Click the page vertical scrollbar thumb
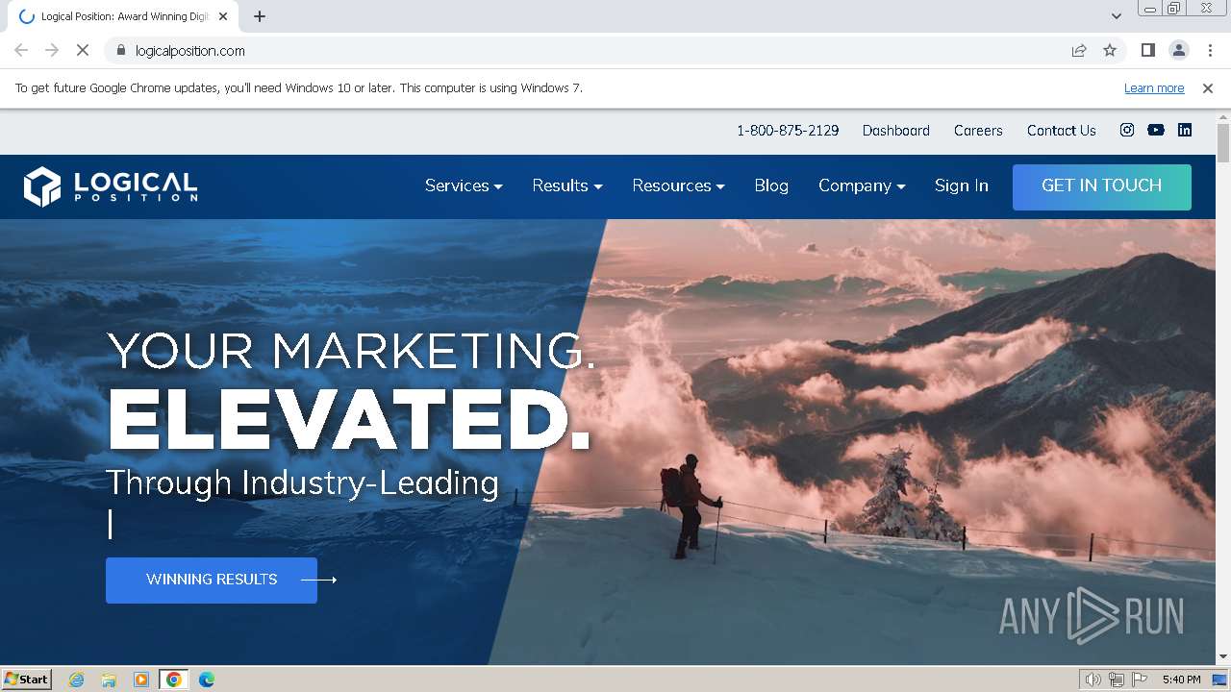The width and height of the screenshot is (1231, 692). click(x=1223, y=143)
